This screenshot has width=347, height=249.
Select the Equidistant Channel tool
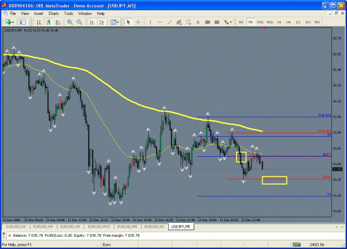coord(179,22)
